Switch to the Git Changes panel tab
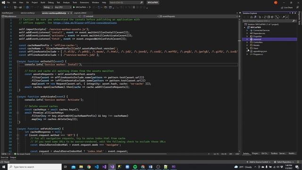This screenshot has width=302, height=170. (265, 153)
